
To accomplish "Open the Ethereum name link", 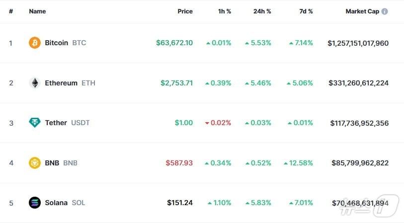I will (61, 83).
